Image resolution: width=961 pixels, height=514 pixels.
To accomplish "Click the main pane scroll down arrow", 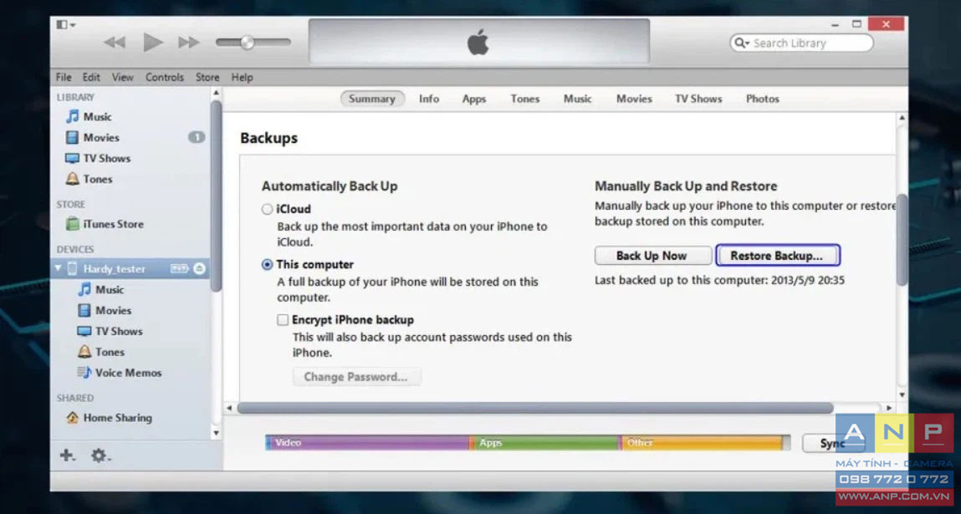I will tap(902, 394).
